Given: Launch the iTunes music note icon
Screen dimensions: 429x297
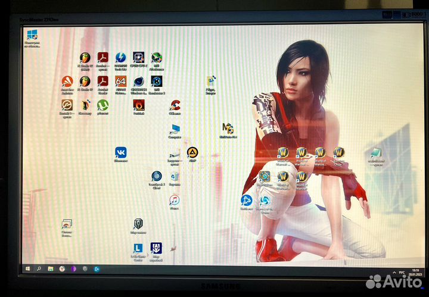Looking at the screenshot, I should [x=174, y=200].
